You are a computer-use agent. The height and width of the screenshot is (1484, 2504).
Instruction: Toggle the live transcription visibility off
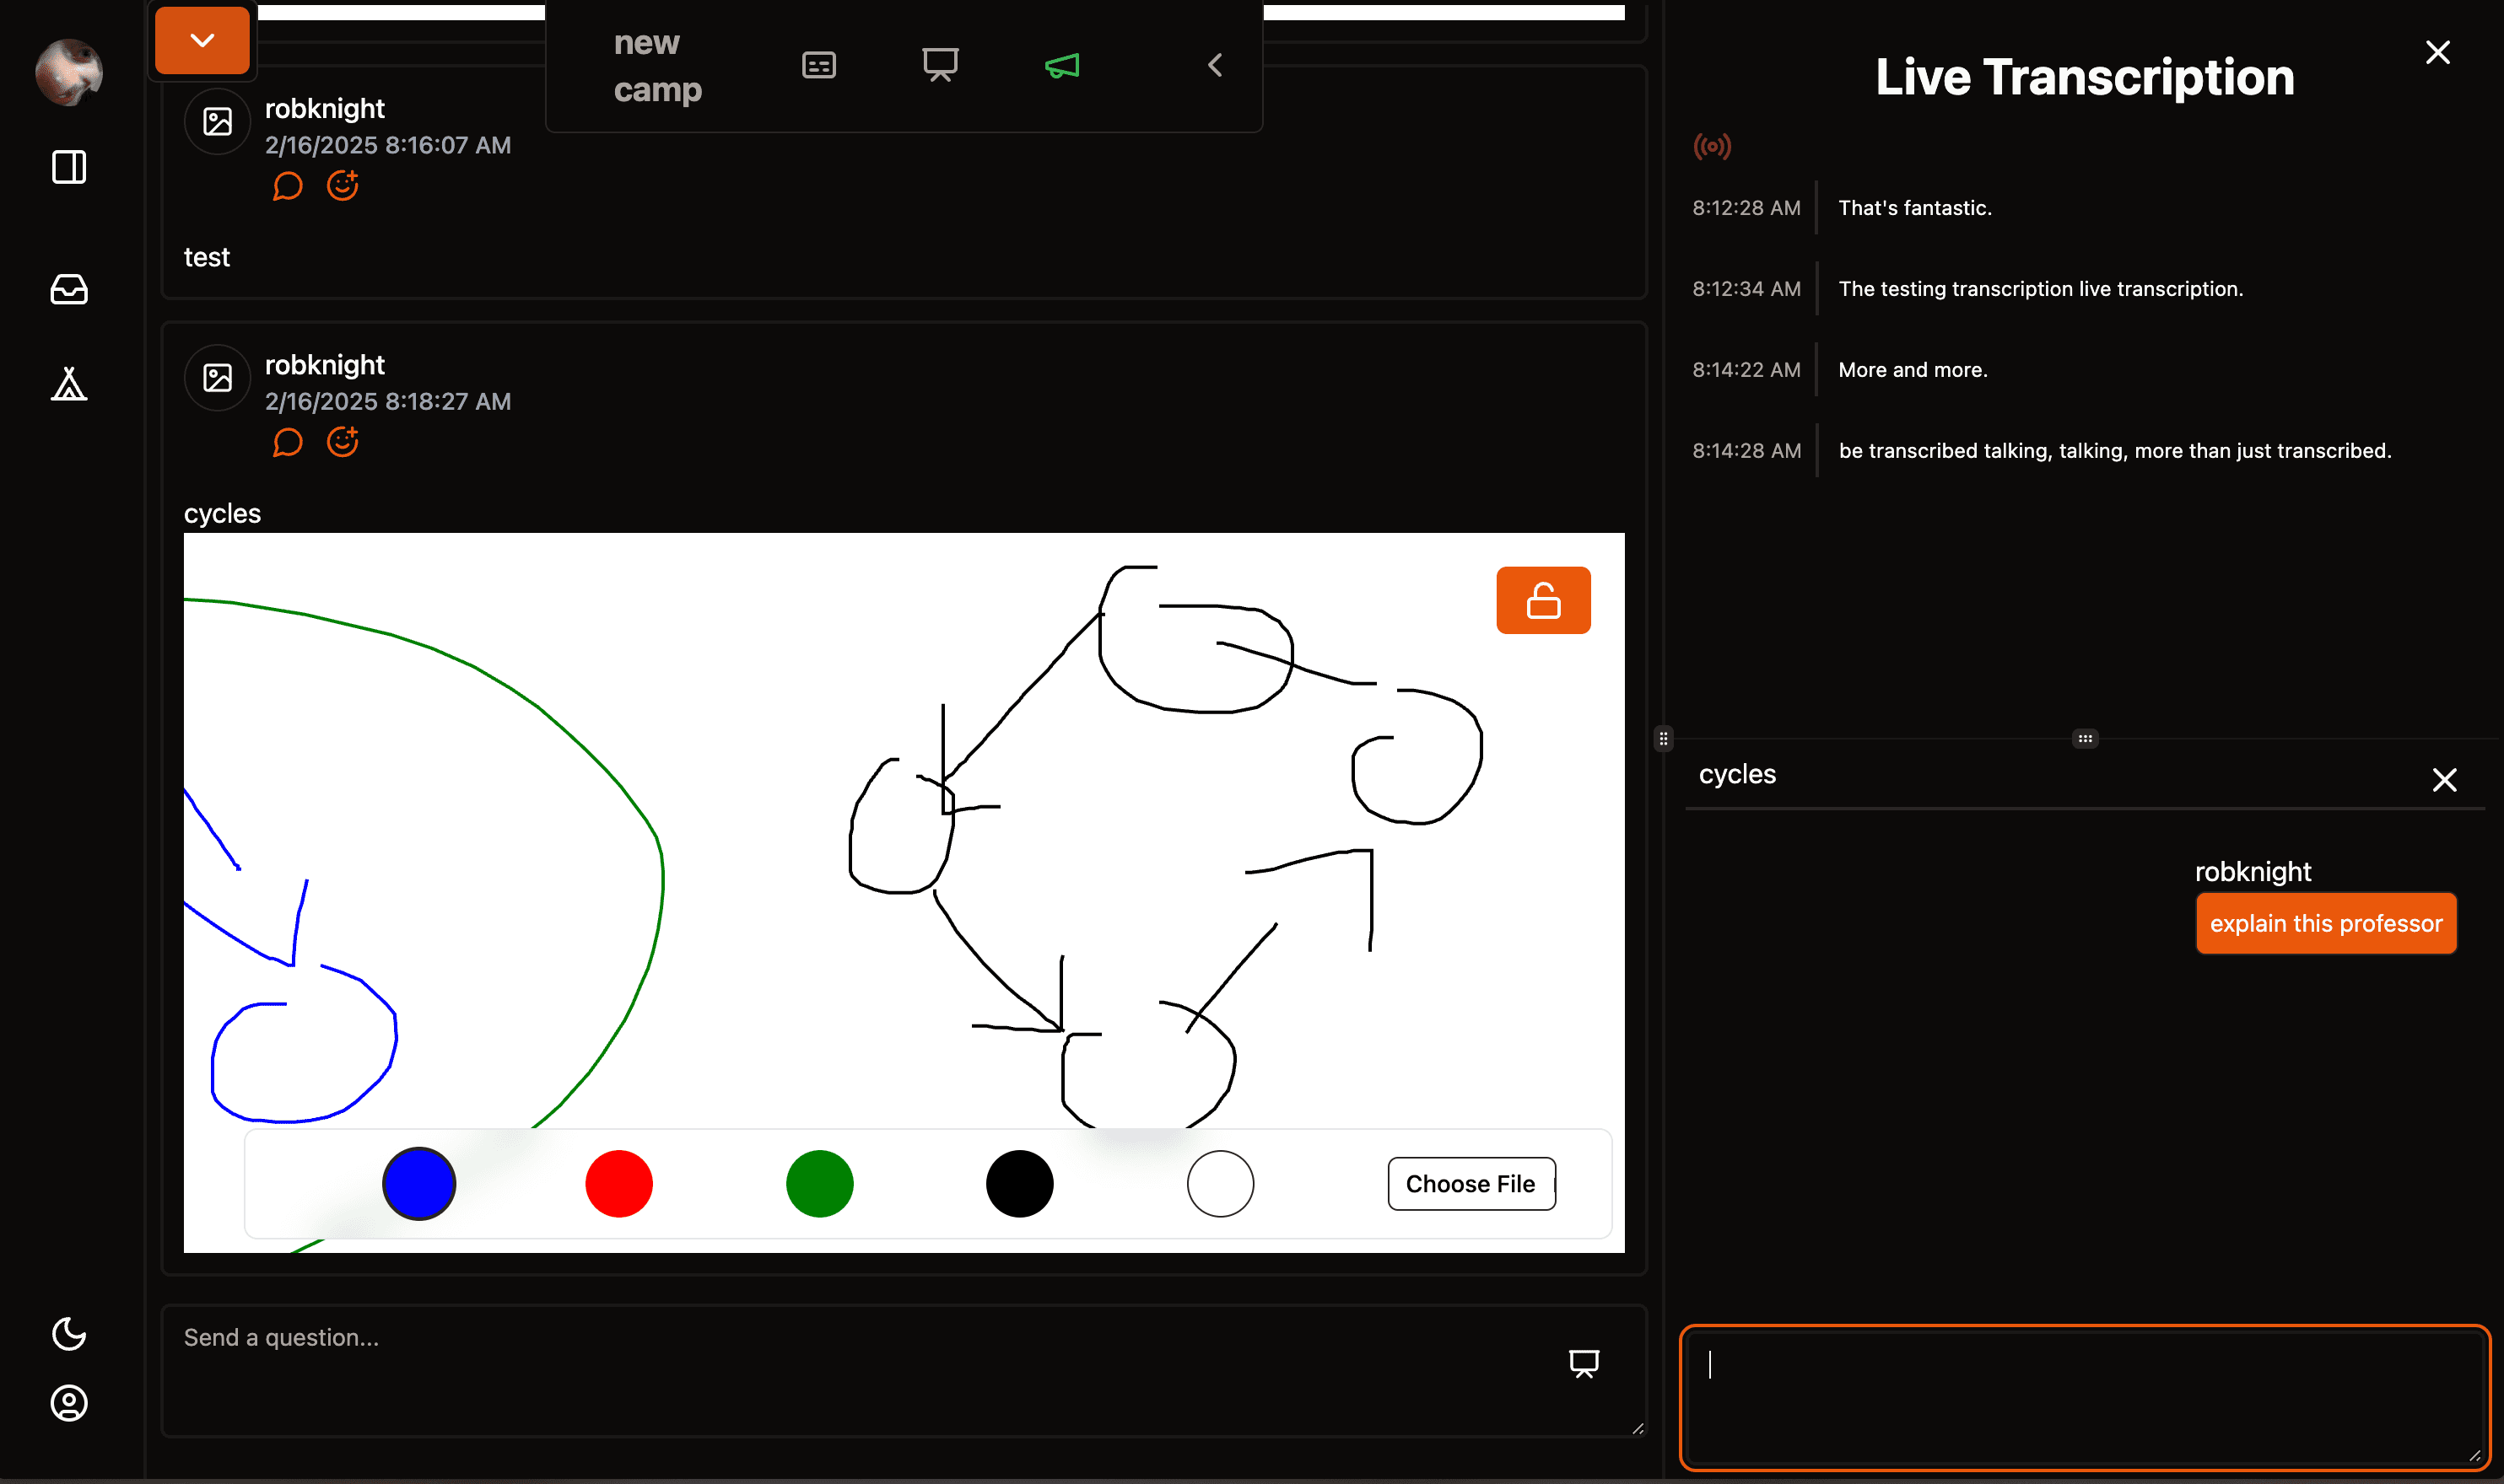click(2439, 51)
